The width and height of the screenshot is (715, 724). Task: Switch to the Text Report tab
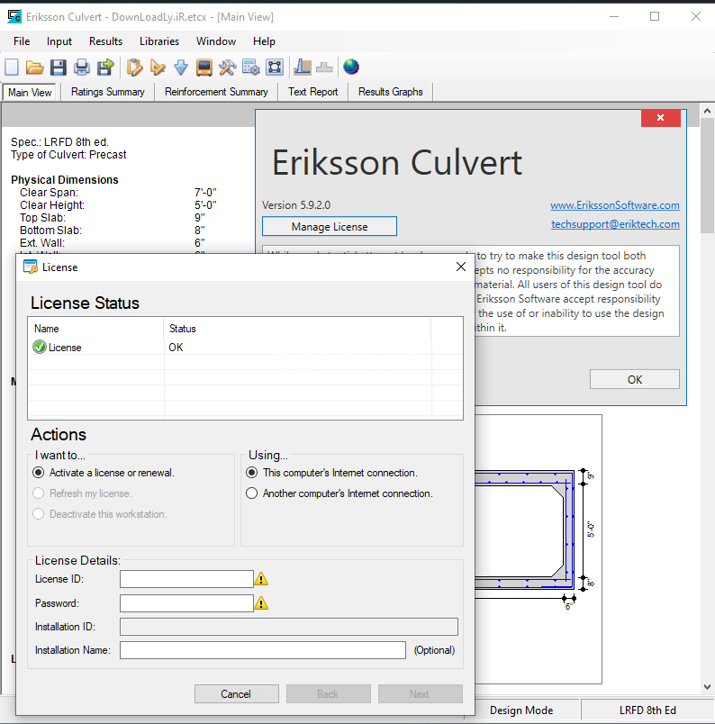coord(312,92)
